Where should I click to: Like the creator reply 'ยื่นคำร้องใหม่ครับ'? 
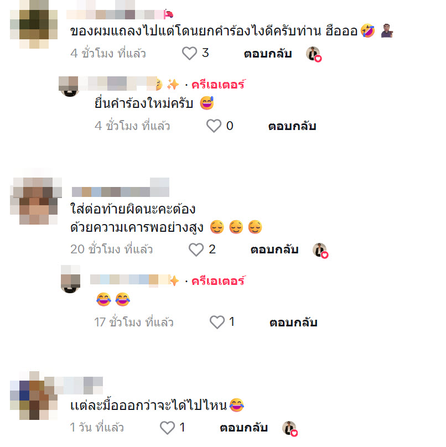214,126
